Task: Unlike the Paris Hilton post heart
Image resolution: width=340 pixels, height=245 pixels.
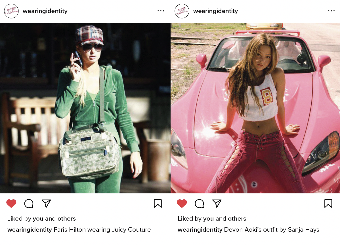Action: [11, 203]
